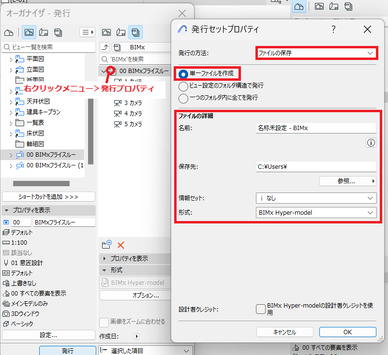
Task: Show Layout Book in Organizer's left pane
Action: click(44, 32)
